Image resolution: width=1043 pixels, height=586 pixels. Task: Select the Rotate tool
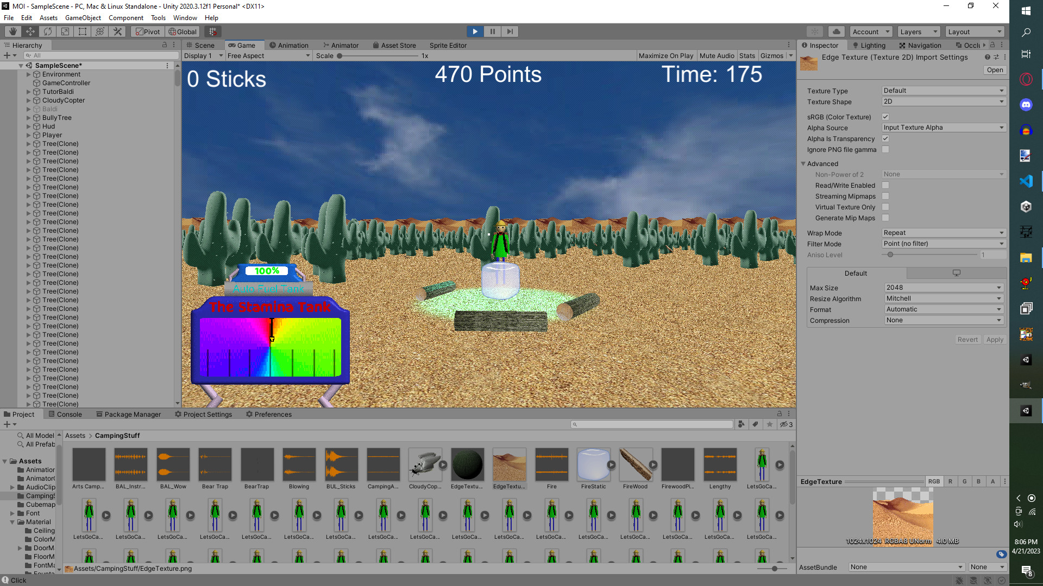point(48,31)
